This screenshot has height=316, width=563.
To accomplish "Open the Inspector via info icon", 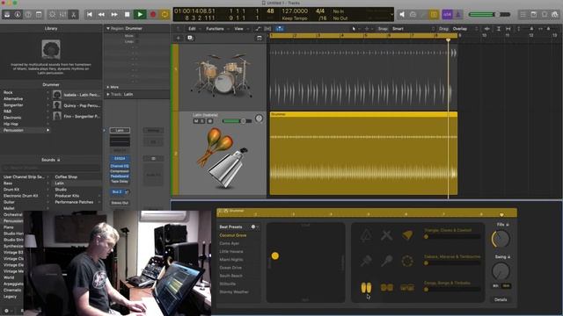I will 18,14.
